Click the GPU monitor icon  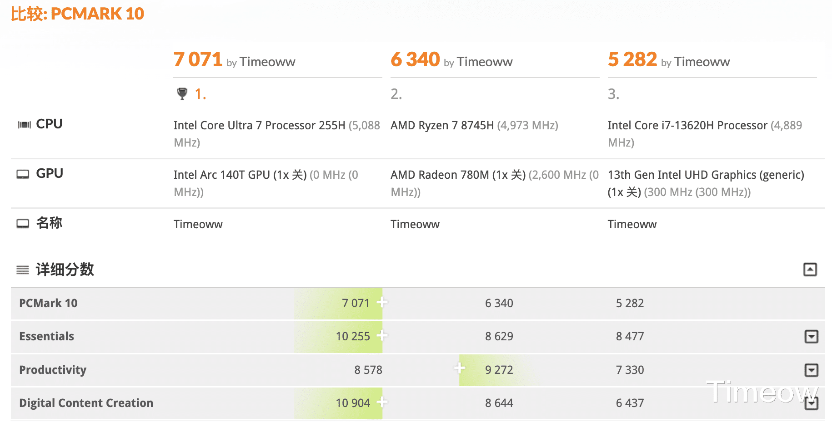tap(23, 174)
